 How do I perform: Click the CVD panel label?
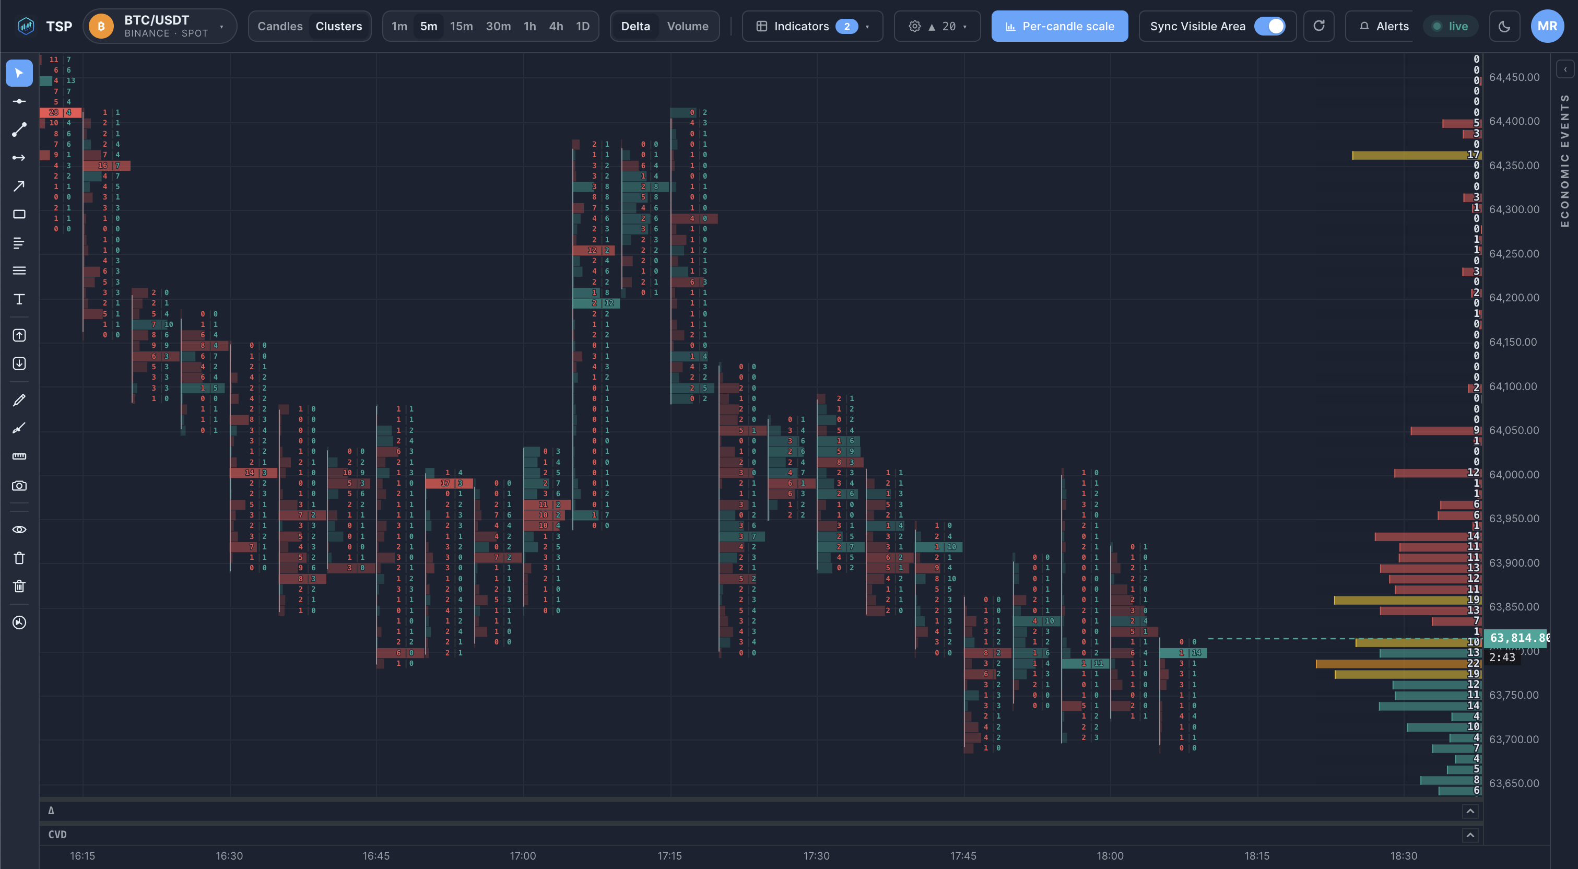point(57,835)
